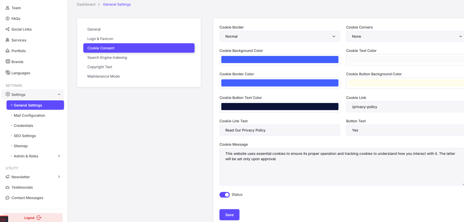Click the Newsletter megaphone icon

tap(8, 177)
